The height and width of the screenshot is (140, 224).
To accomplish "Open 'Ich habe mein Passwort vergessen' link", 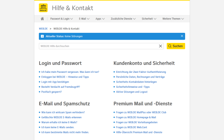I will point(70,72).
